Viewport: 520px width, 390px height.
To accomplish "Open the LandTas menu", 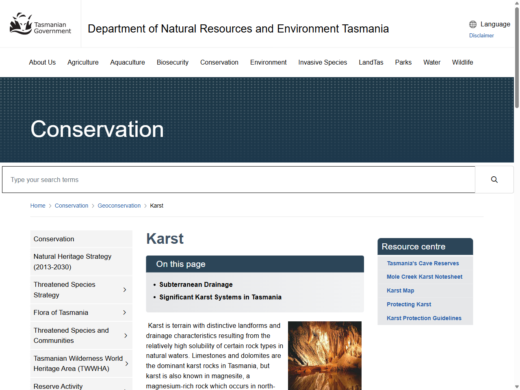I will pyautogui.click(x=371, y=62).
